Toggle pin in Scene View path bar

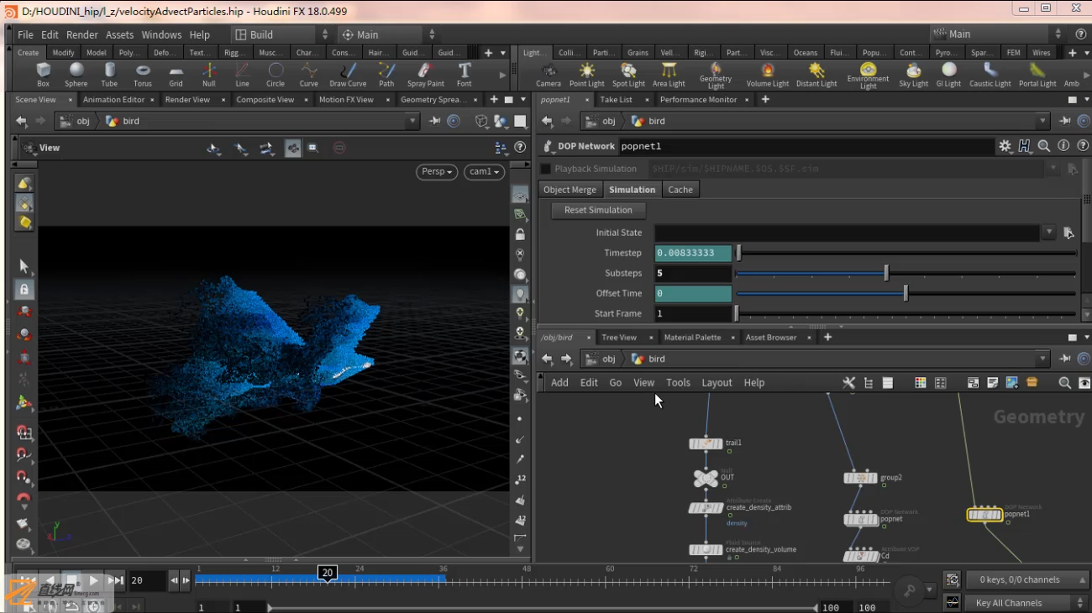[434, 121]
